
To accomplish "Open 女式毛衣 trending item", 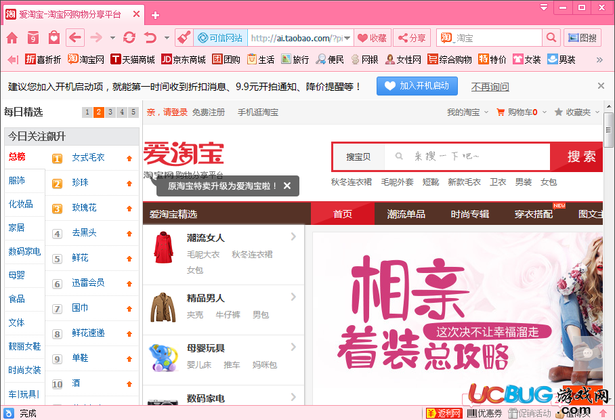I will click(x=88, y=157).
